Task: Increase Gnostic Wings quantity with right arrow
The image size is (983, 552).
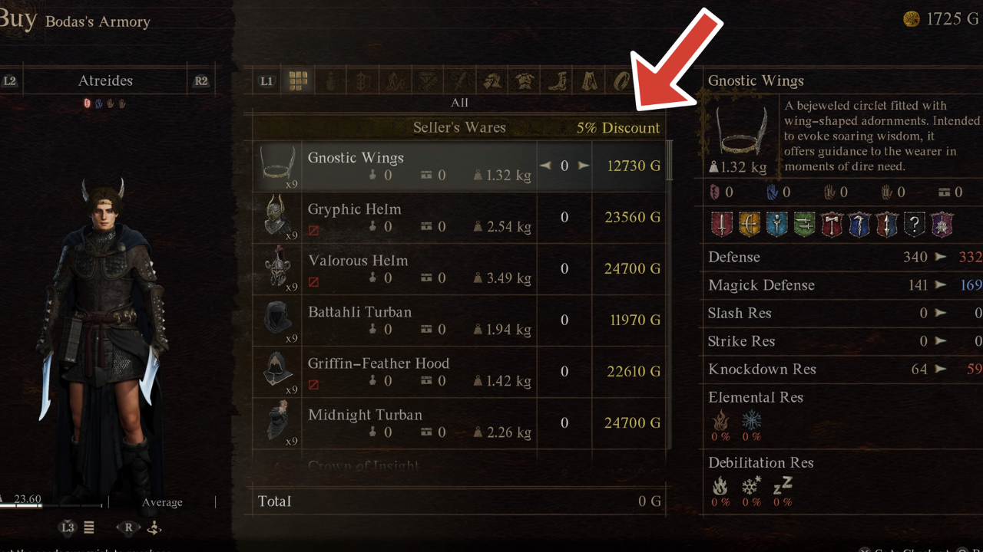Action: tap(584, 166)
